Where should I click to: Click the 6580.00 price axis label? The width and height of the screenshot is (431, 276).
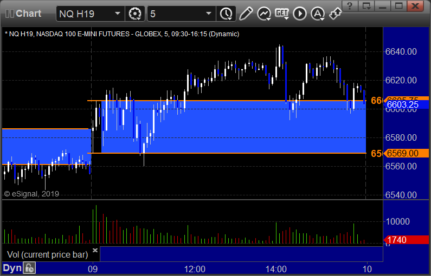[x=401, y=137]
